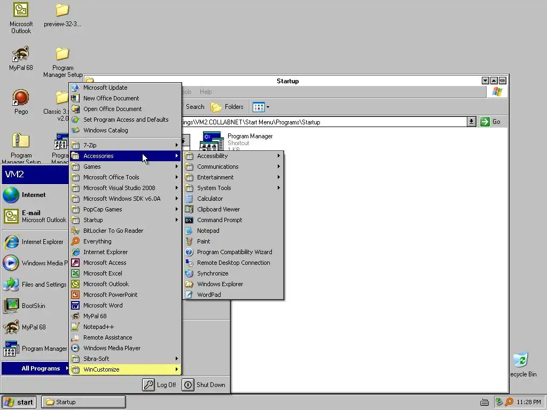Select Microsoft Windows SDK v6.0A folder
The height and width of the screenshot is (410, 547).
click(126, 199)
